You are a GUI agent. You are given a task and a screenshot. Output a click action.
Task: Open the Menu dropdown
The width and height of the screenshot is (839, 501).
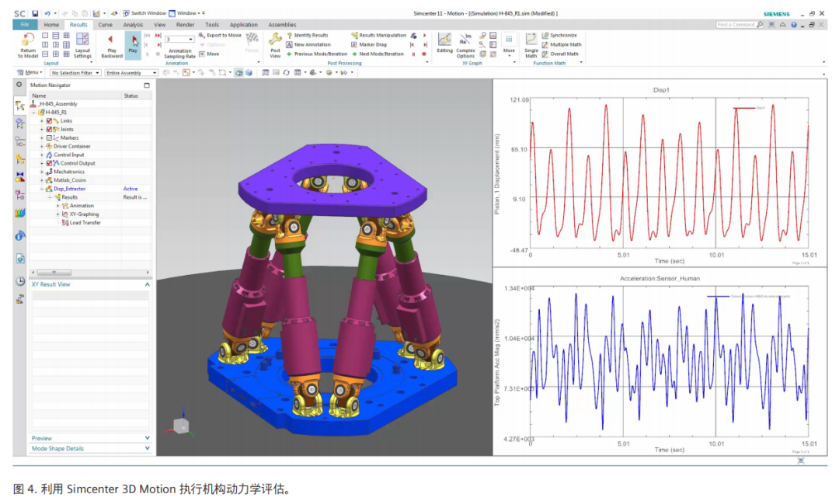point(30,73)
